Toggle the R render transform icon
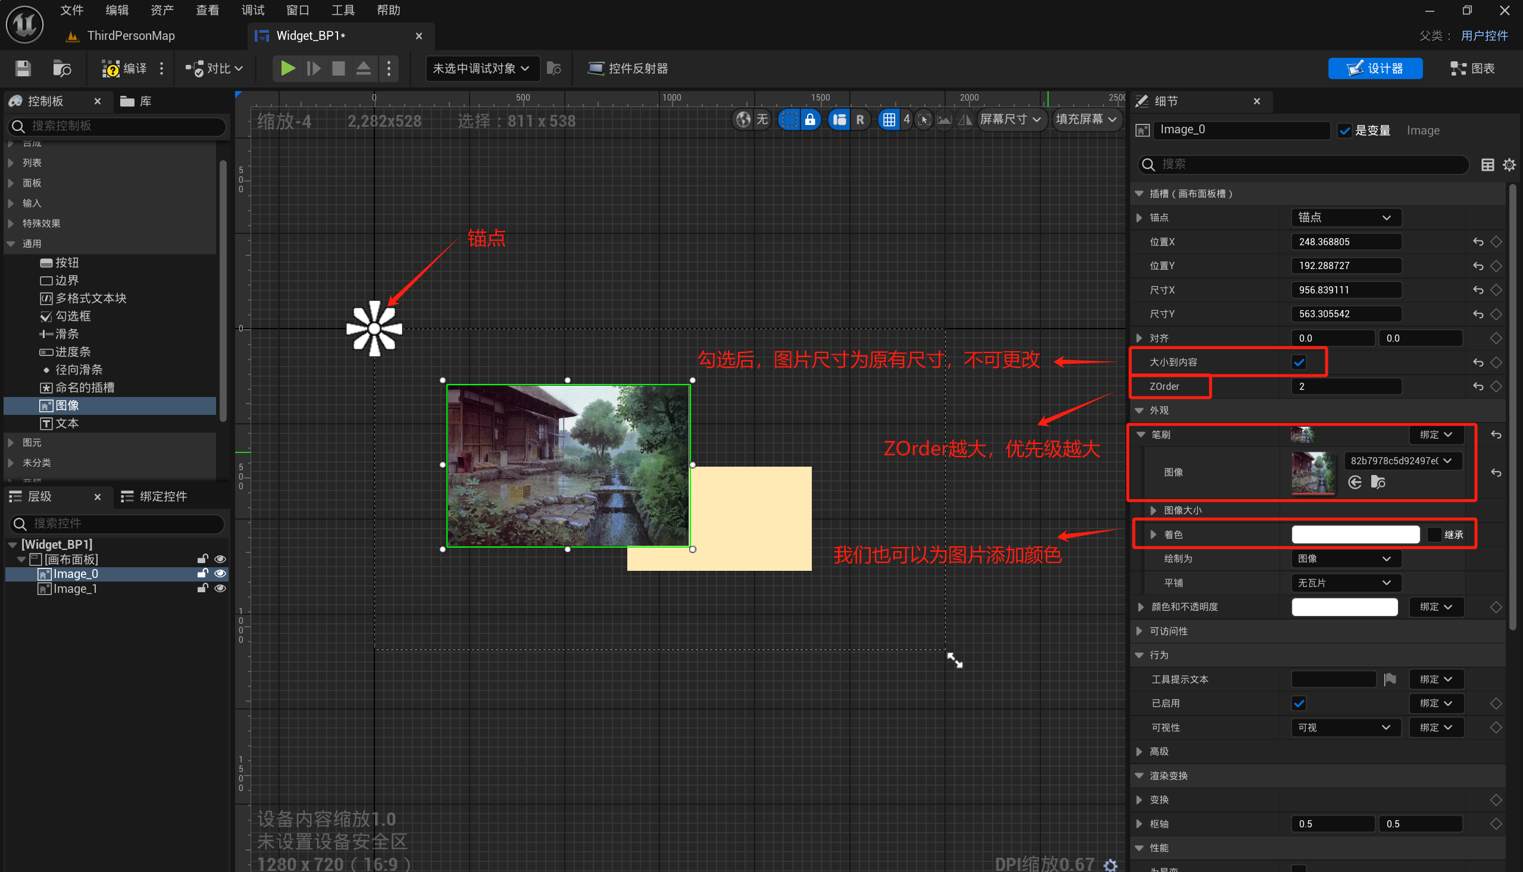Viewport: 1523px width, 872px height. coord(860,119)
